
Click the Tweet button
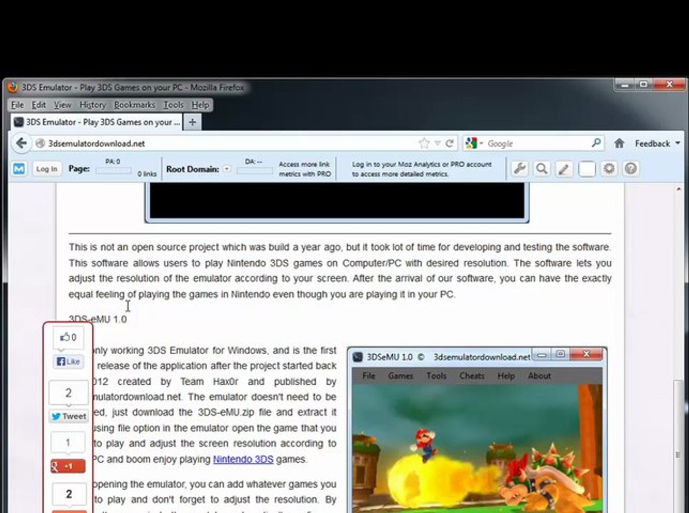click(x=69, y=417)
